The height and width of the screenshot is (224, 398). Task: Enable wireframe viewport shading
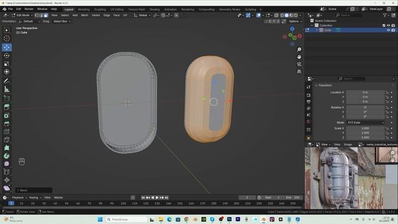(x=282, y=16)
